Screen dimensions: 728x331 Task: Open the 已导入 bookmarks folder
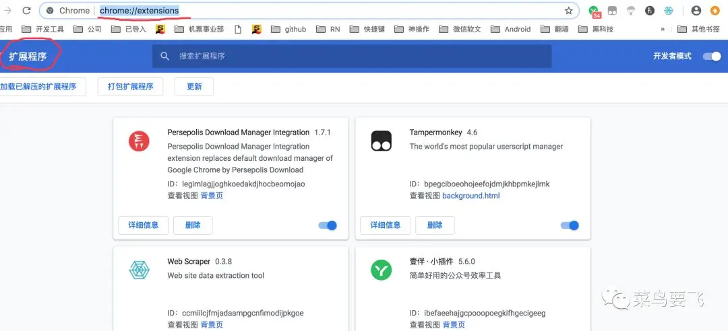(x=129, y=29)
